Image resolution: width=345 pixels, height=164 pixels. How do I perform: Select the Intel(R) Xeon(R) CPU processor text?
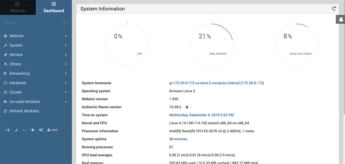tap(212, 131)
